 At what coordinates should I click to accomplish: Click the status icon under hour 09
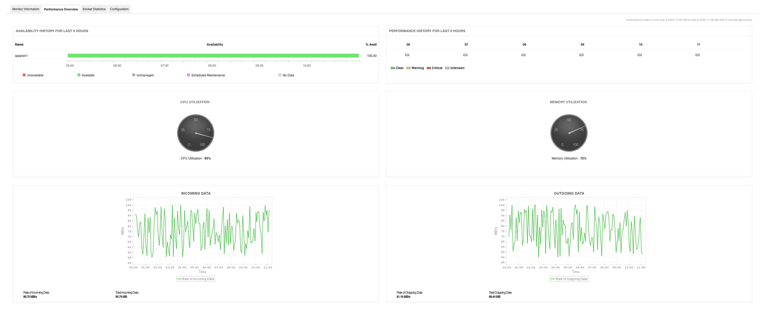coord(582,55)
